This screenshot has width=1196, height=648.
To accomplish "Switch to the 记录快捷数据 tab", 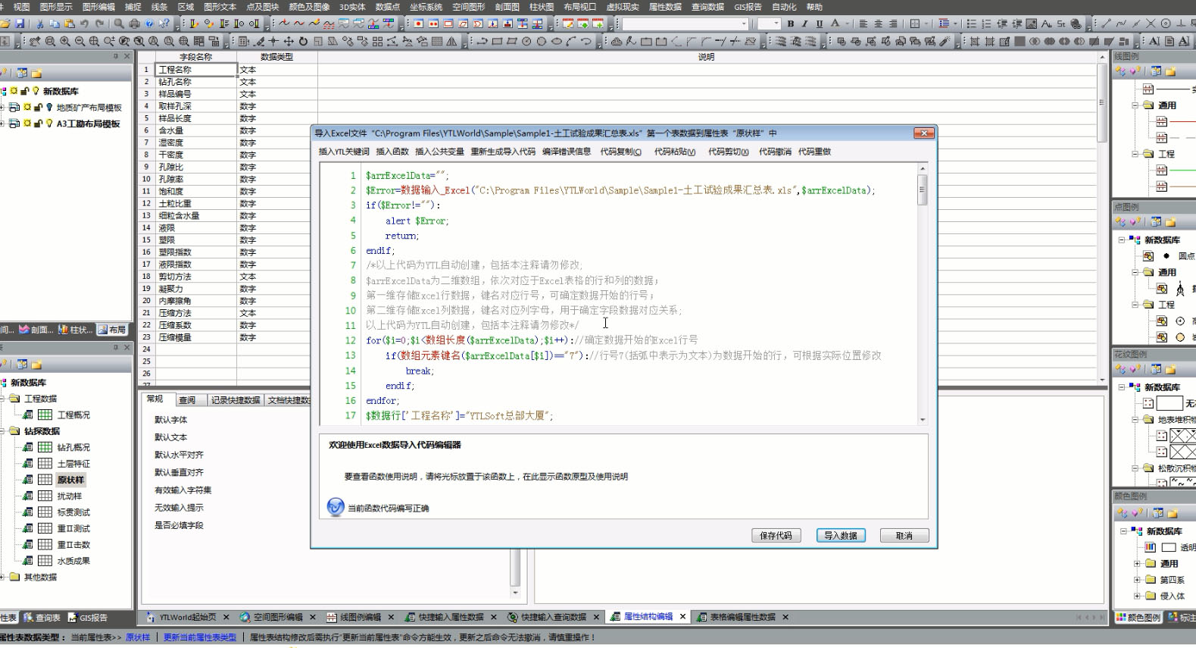I will point(235,400).
